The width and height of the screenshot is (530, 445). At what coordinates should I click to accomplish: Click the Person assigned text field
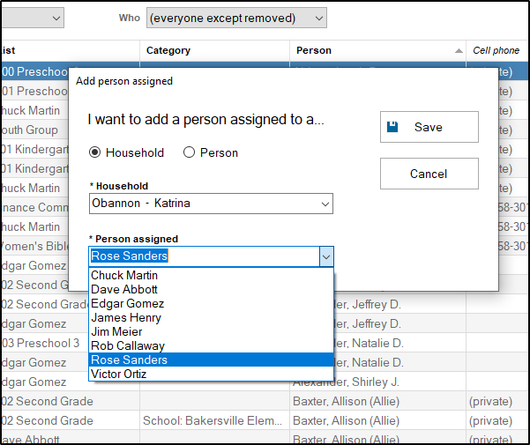pyautogui.click(x=203, y=256)
